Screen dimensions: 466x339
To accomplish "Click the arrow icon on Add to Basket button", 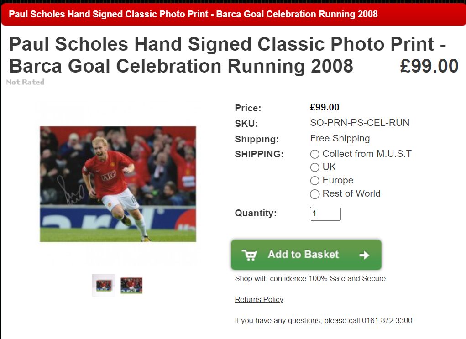I will tap(364, 255).
